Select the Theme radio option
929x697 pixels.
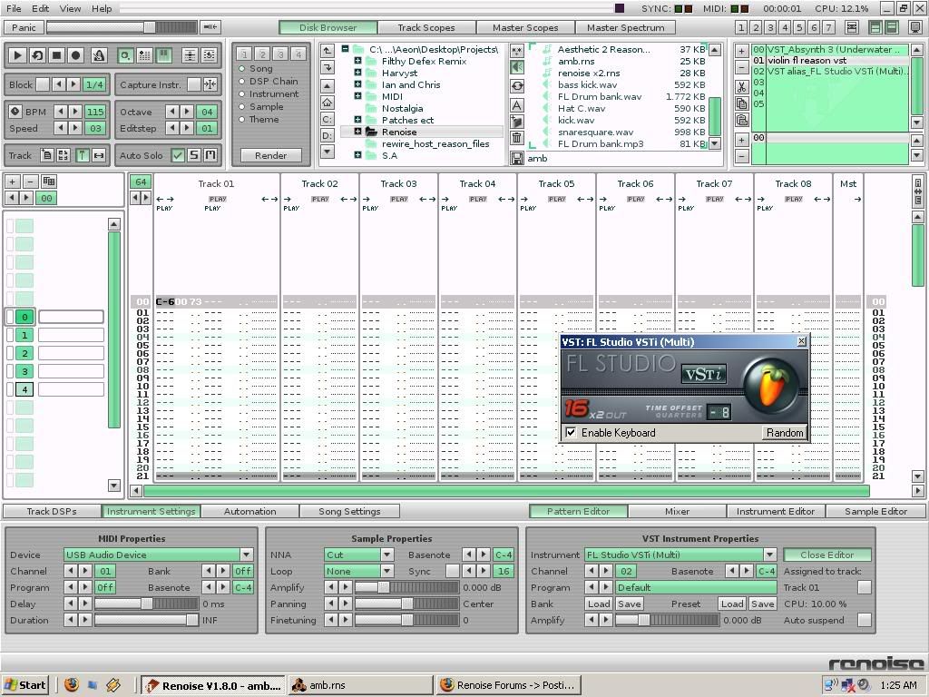click(241, 119)
